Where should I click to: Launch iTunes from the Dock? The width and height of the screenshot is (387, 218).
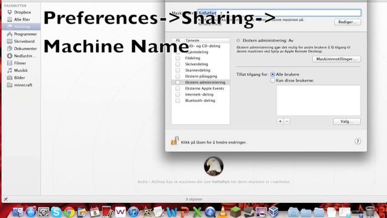[133, 212]
